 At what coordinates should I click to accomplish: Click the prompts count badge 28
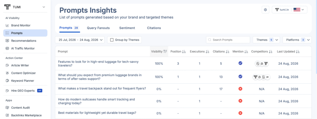(x=76, y=28)
